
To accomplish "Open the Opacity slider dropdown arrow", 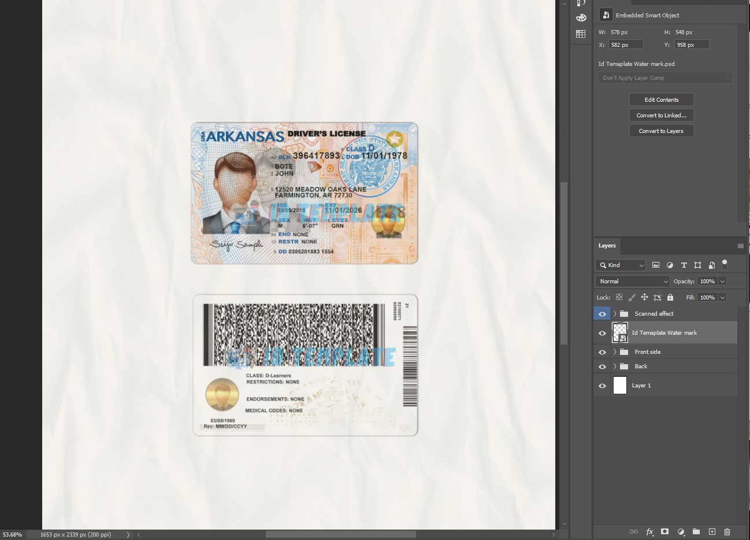I will (722, 281).
